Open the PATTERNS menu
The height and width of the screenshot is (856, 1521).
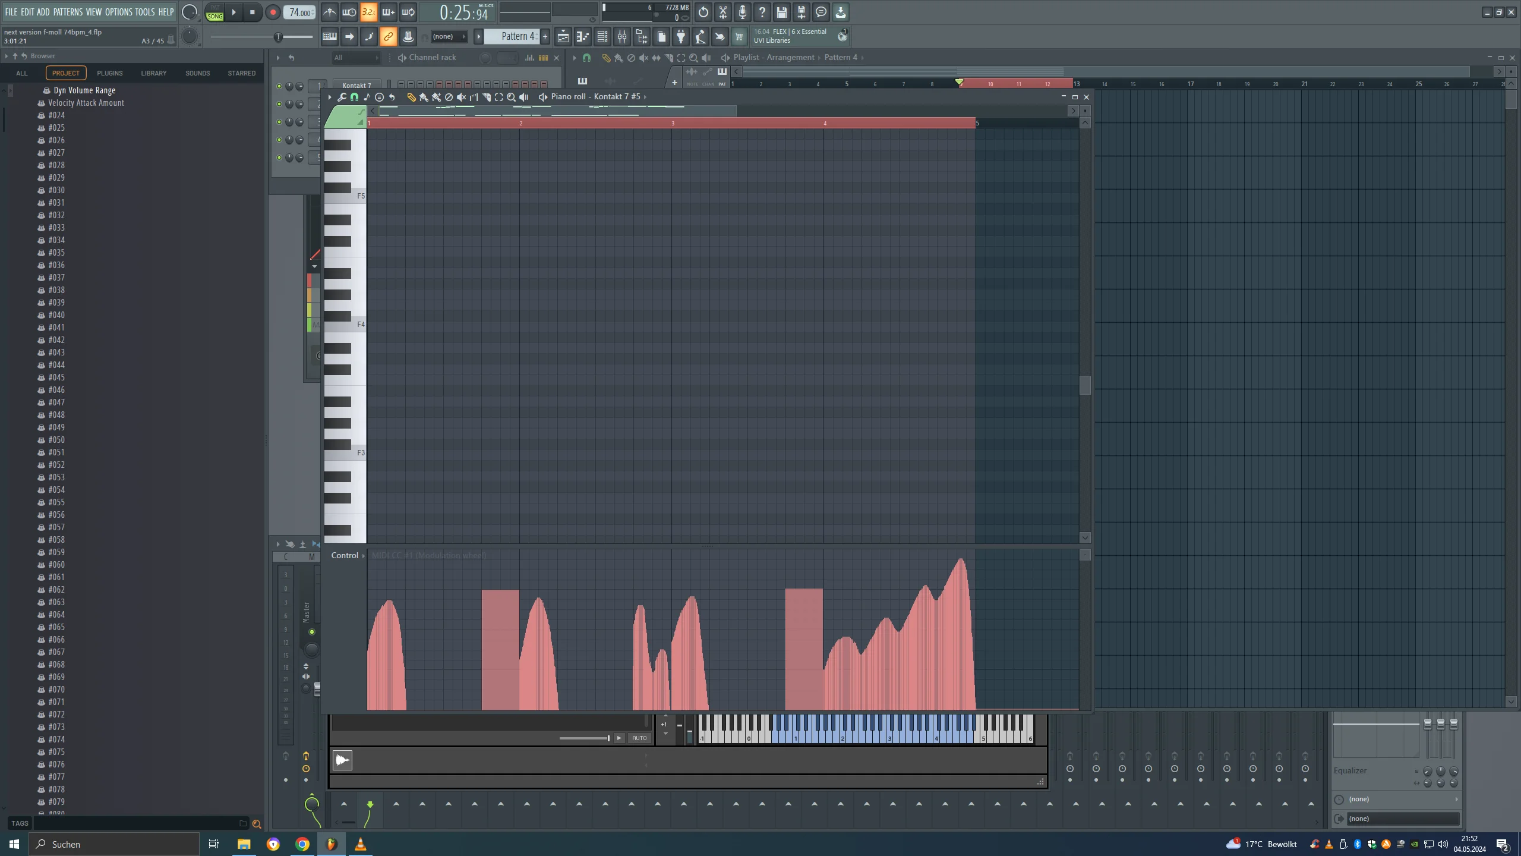[68, 12]
